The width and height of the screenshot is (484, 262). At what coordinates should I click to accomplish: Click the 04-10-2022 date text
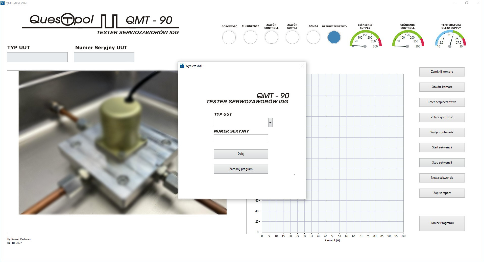(x=15, y=243)
